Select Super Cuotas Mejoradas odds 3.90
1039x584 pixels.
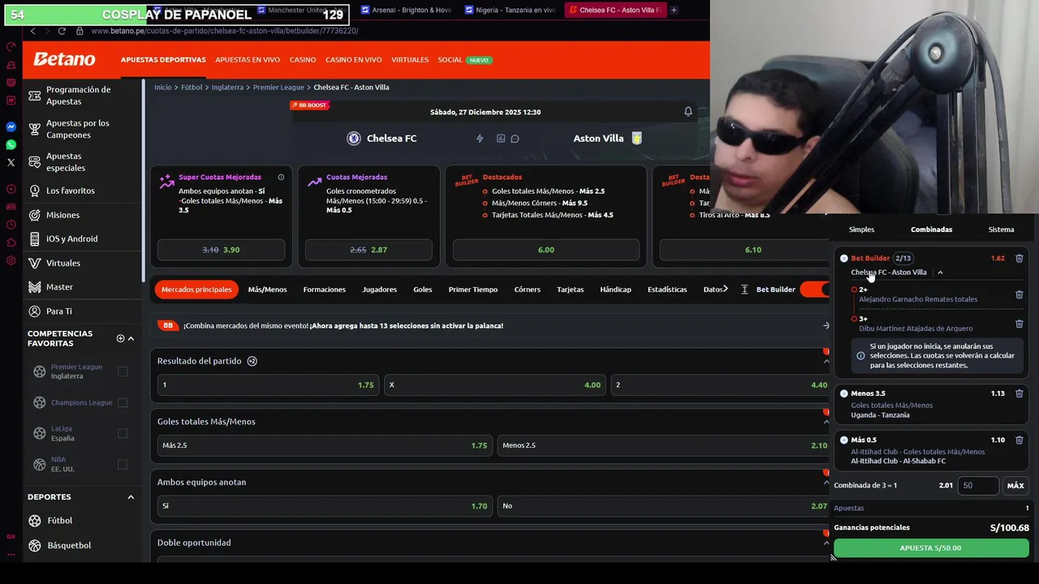pyautogui.click(x=221, y=250)
